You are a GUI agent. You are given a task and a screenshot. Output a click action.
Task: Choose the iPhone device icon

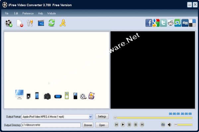37,96
